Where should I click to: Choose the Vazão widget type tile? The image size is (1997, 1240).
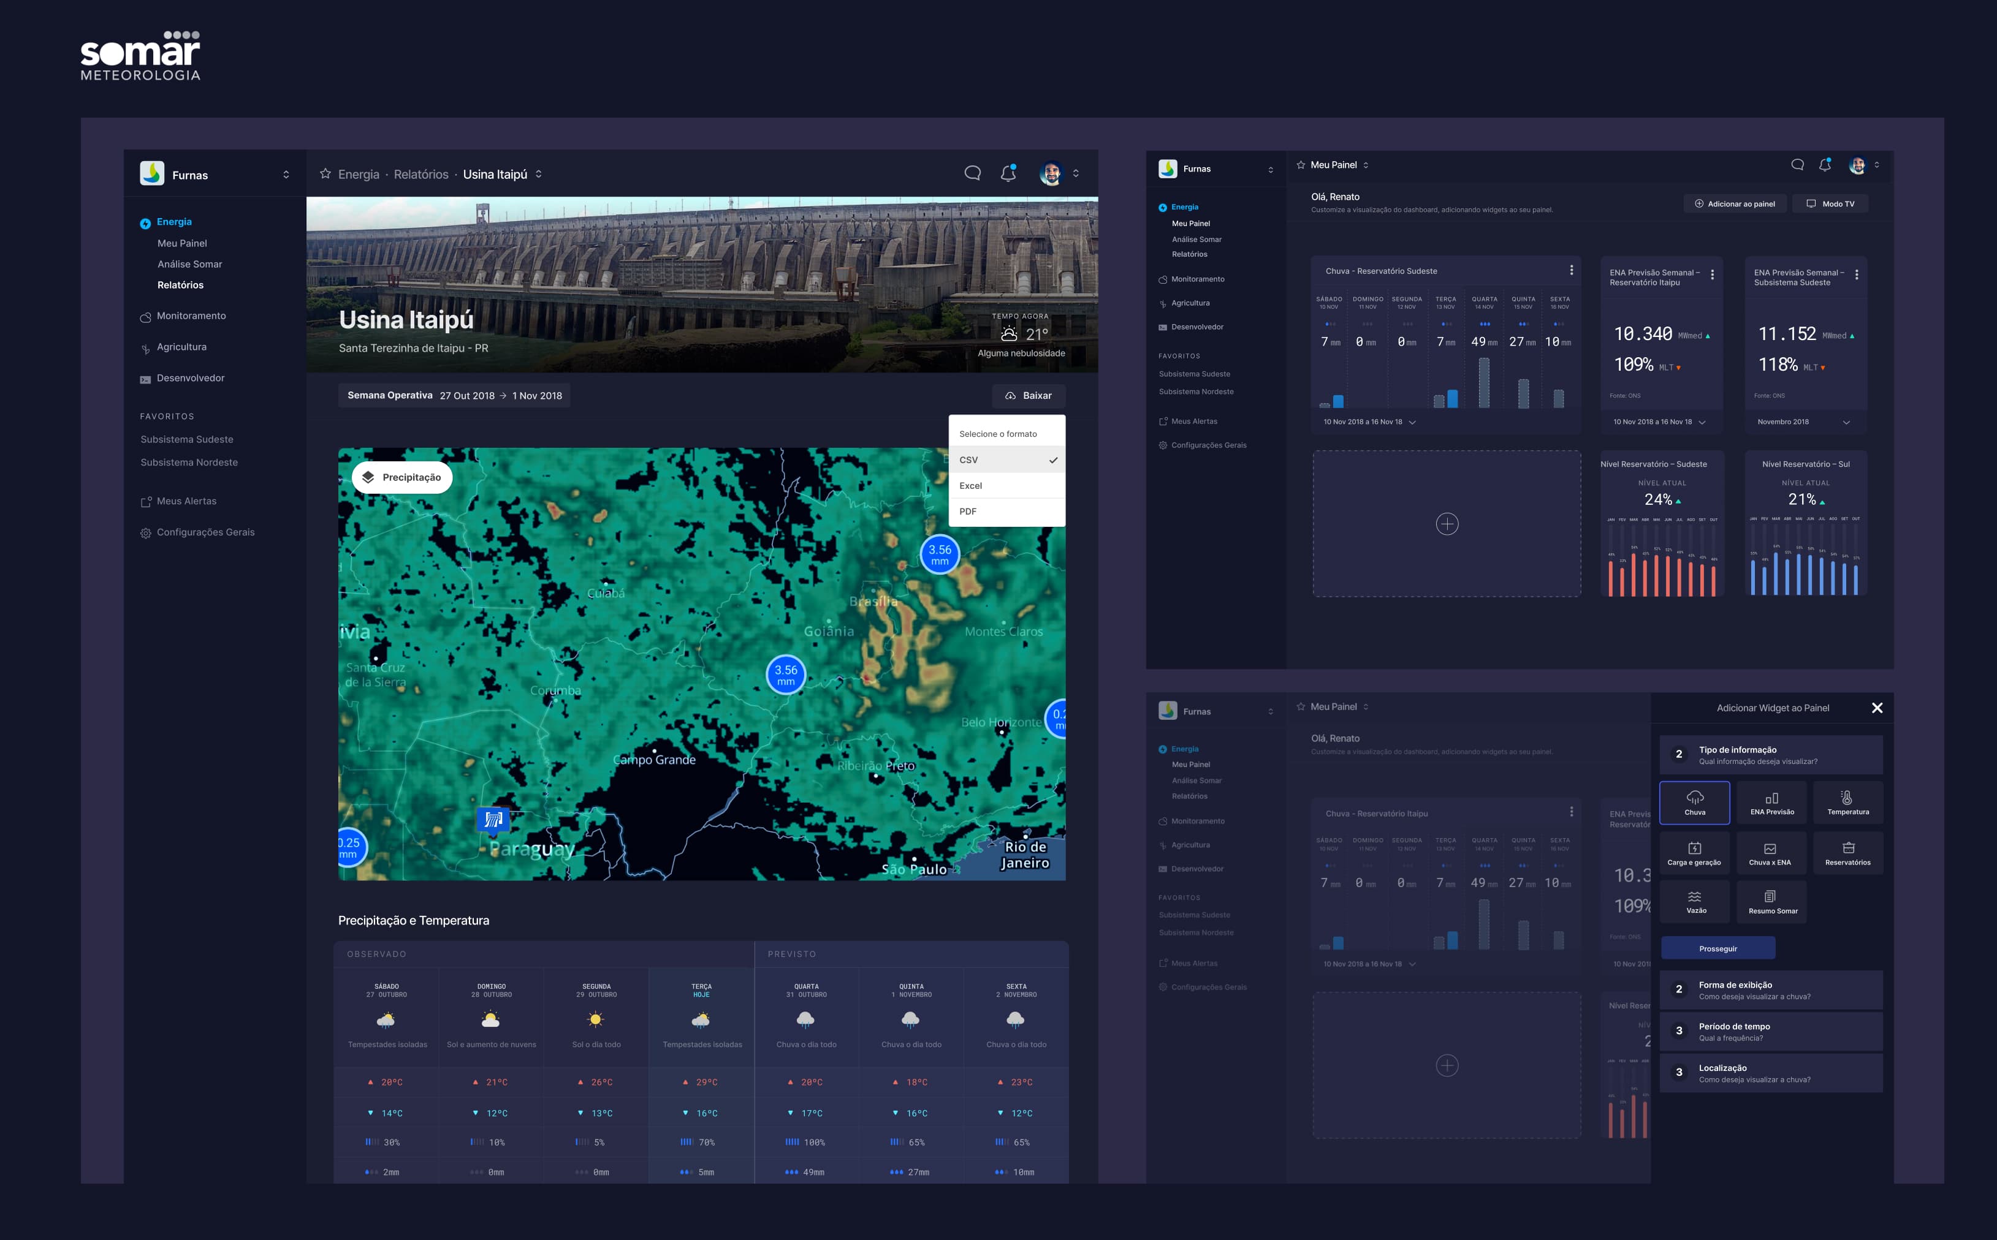point(1695,902)
